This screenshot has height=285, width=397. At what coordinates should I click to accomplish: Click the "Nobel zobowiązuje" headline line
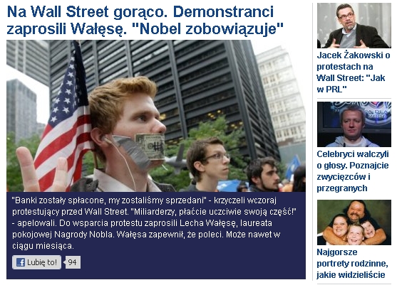207,28
